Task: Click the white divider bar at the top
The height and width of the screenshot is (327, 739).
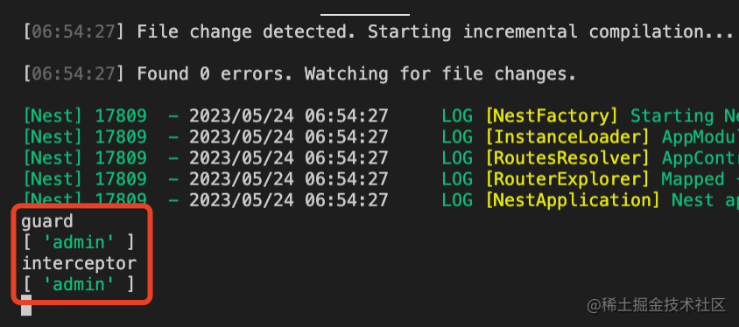Action: [x=365, y=14]
